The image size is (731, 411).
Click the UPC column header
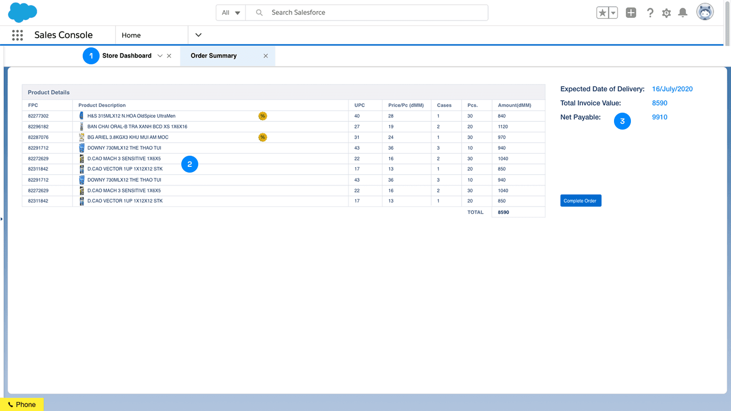360,105
